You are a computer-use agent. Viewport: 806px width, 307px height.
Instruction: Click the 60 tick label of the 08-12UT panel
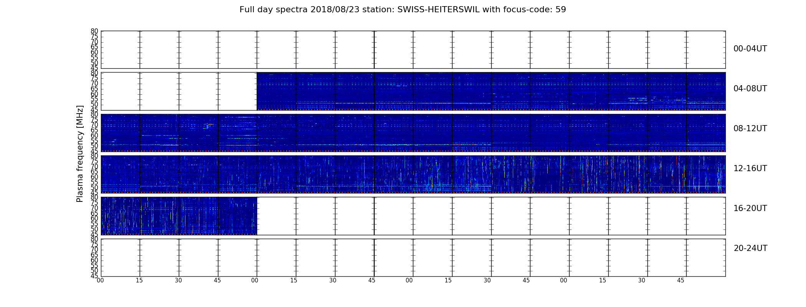click(x=94, y=135)
